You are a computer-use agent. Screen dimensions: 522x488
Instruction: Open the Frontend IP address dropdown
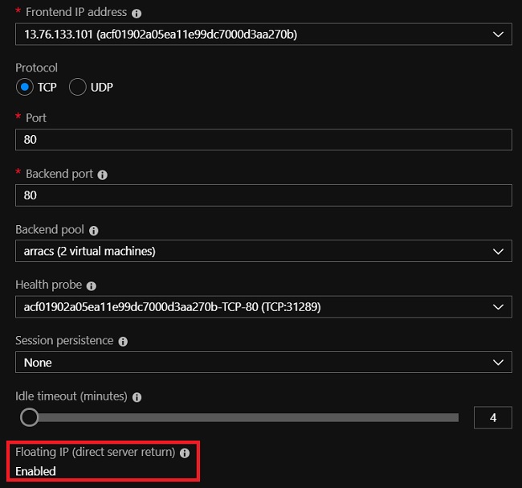[263, 34]
